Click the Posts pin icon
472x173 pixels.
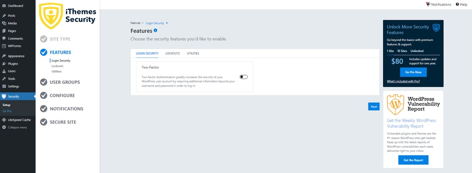[4, 16]
